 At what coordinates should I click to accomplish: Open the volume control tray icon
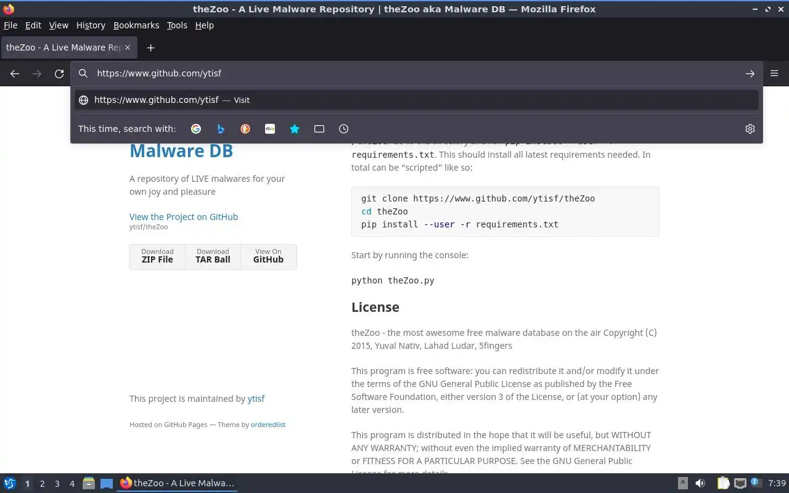pyautogui.click(x=700, y=483)
